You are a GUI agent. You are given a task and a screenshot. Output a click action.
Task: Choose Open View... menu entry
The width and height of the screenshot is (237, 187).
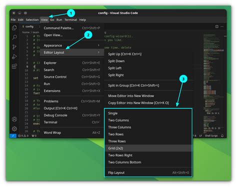pyautogui.click(x=72, y=35)
